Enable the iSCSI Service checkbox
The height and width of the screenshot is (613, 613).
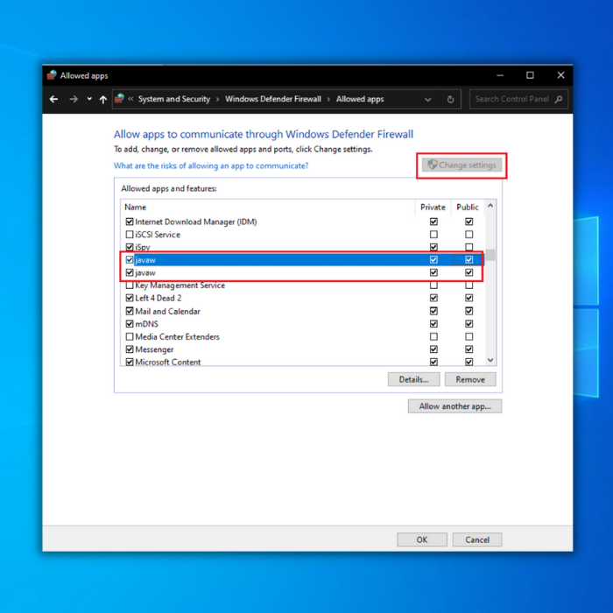tap(130, 235)
